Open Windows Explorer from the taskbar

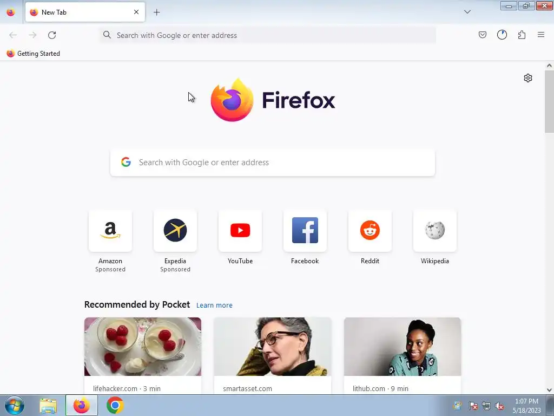[48, 405]
